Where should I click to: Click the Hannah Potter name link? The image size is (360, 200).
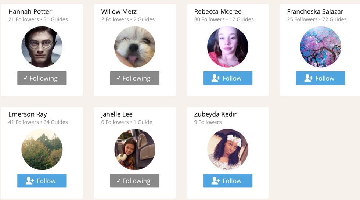point(30,11)
